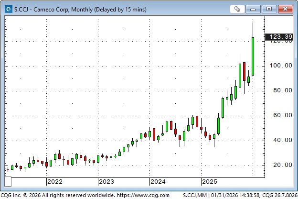Click the 20.00 price scale label
Screen dimensions: 298x199
click(x=280, y=165)
